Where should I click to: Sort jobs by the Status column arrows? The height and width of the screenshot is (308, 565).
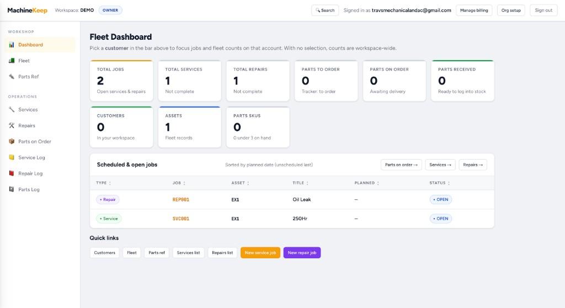click(x=449, y=183)
